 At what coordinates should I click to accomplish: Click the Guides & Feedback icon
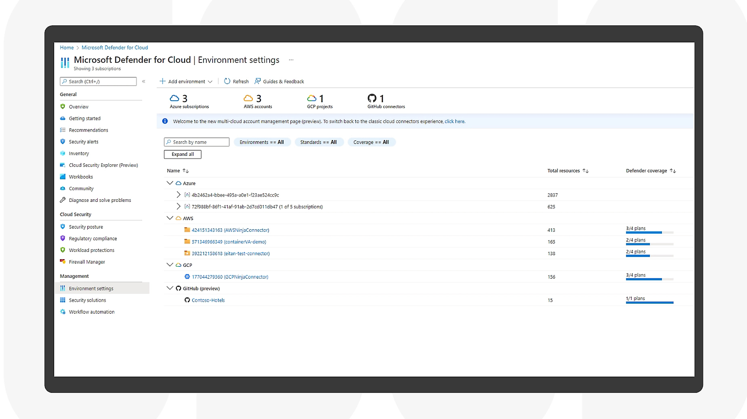pyautogui.click(x=257, y=81)
